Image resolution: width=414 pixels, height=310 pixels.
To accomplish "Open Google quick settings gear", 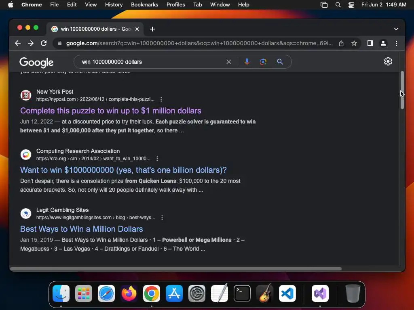I will coord(388,61).
